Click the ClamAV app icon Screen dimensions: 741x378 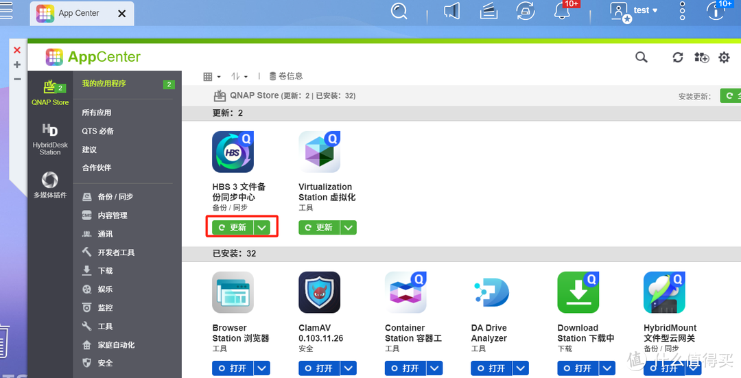point(320,292)
